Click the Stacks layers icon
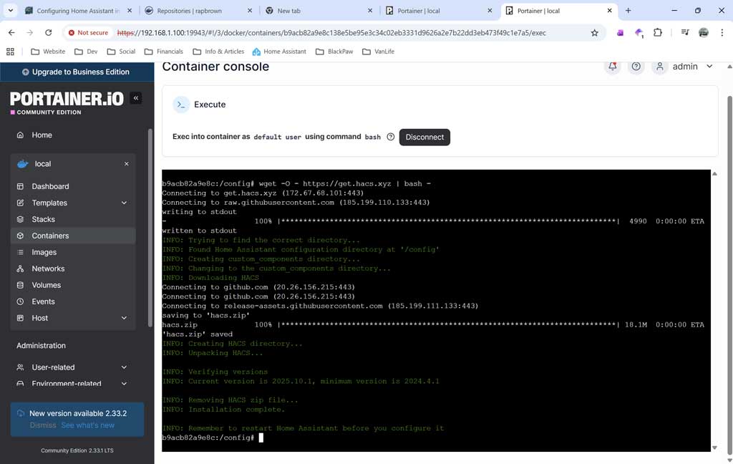 pyautogui.click(x=20, y=219)
